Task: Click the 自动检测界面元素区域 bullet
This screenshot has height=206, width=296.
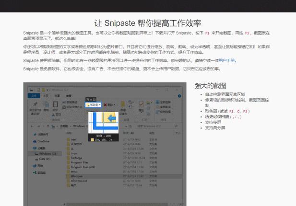Action: pyautogui.click(x=225, y=94)
